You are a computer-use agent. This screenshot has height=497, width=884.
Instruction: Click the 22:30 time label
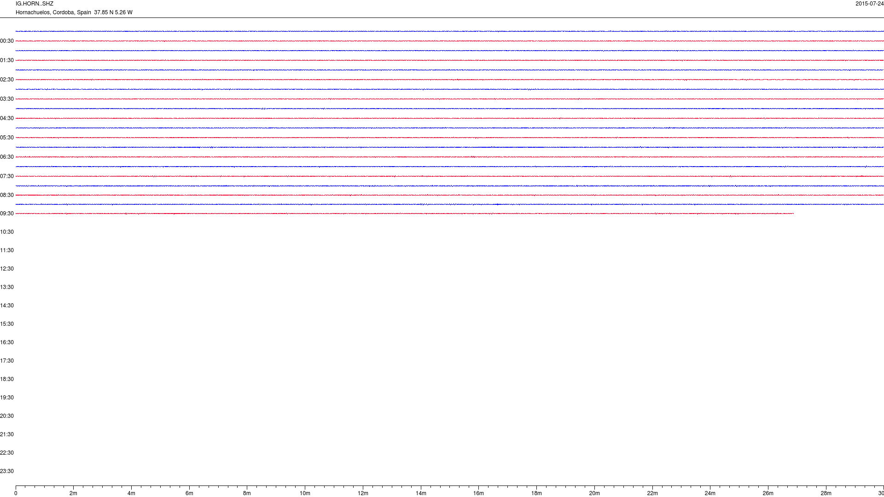coord(7,453)
